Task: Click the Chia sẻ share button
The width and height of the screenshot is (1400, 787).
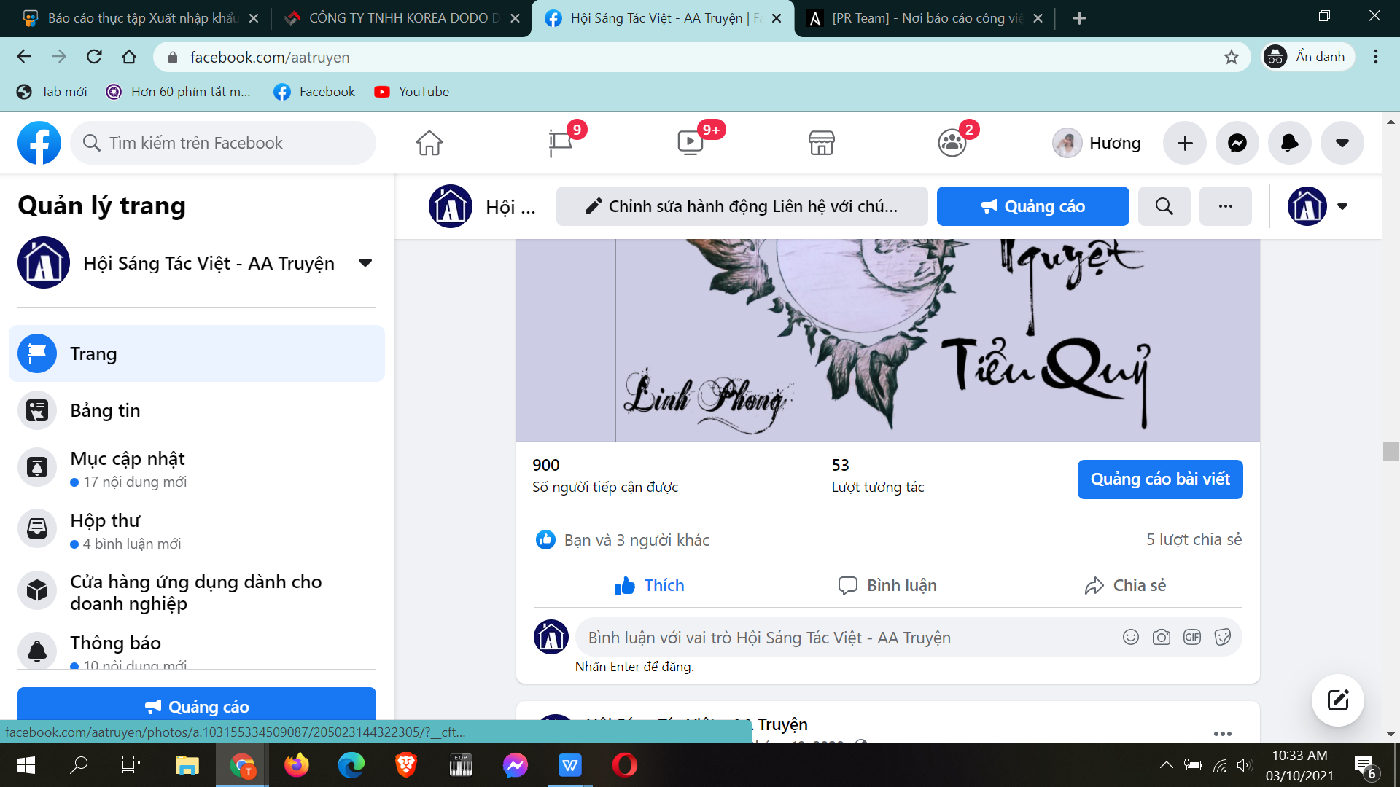Action: [1125, 585]
